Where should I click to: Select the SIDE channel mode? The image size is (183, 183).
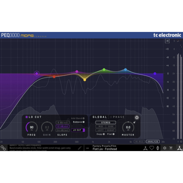(x=111, y=126)
